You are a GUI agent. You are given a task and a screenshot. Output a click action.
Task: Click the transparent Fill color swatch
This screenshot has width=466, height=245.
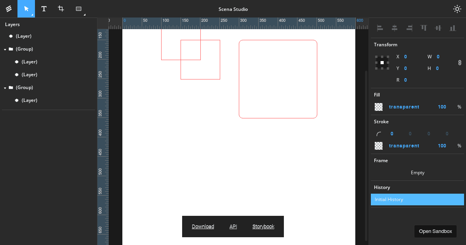[378, 107]
